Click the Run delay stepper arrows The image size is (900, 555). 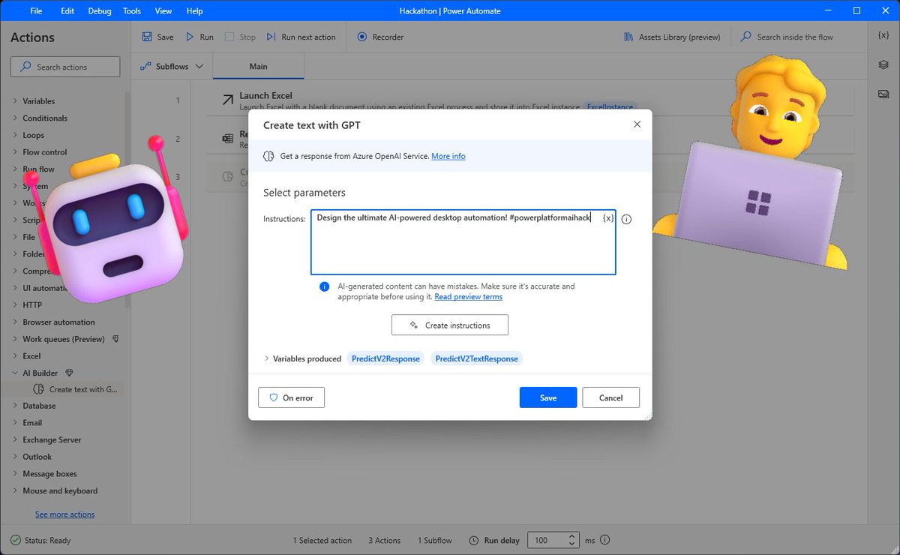[573, 540]
